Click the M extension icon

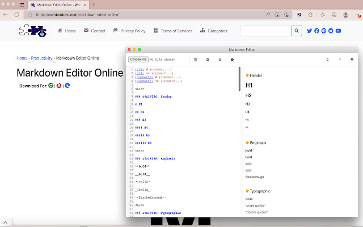299,15
